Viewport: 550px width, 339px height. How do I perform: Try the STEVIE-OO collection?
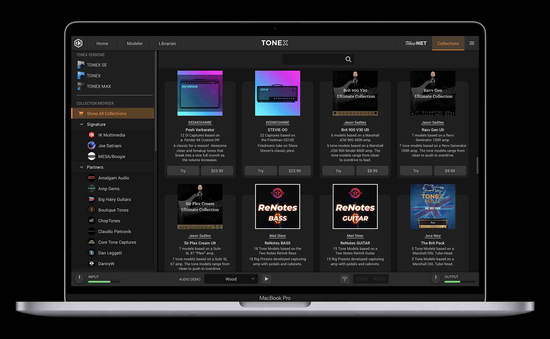(261, 171)
